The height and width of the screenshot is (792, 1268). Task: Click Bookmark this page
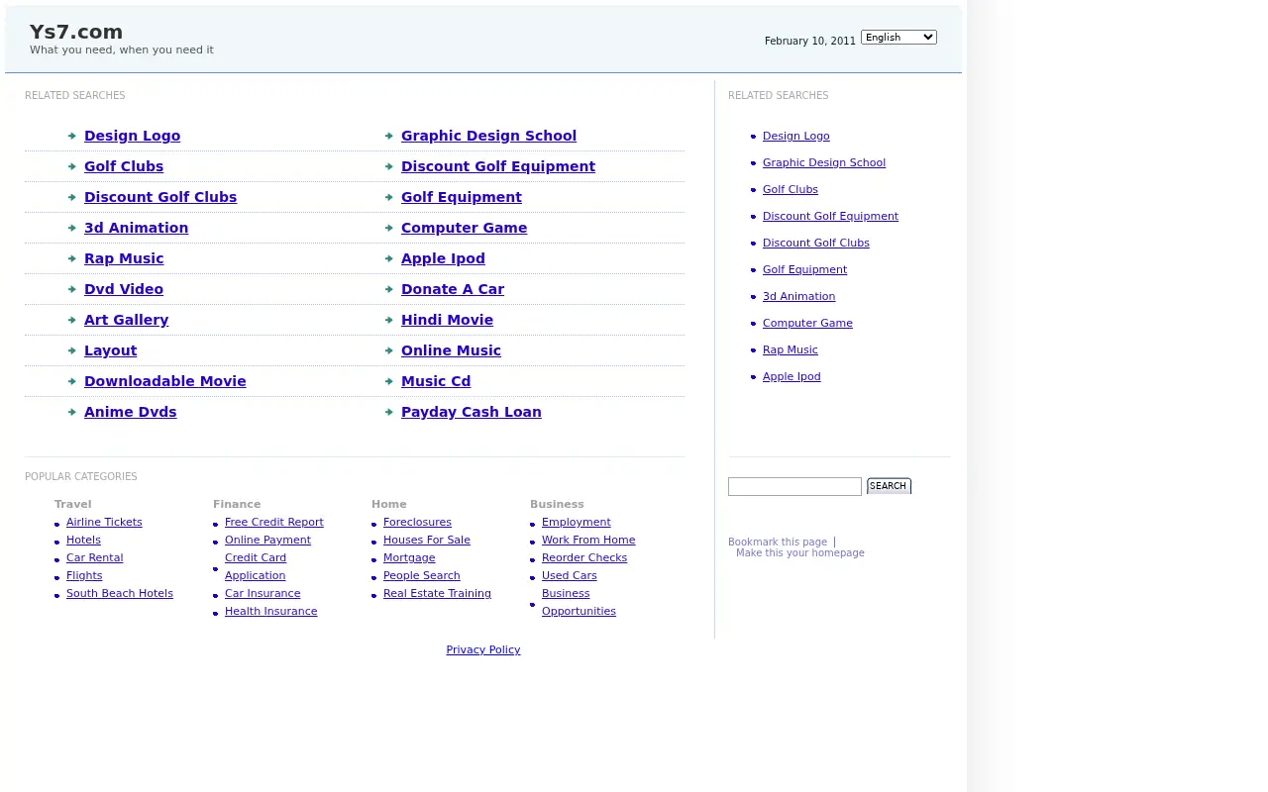coord(778,542)
